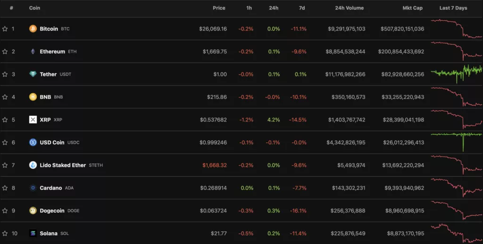
Task: Click the Ethereum diamond logo icon
Action: [x=33, y=51]
